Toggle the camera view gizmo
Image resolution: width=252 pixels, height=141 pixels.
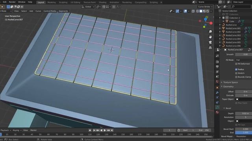tap(210, 42)
